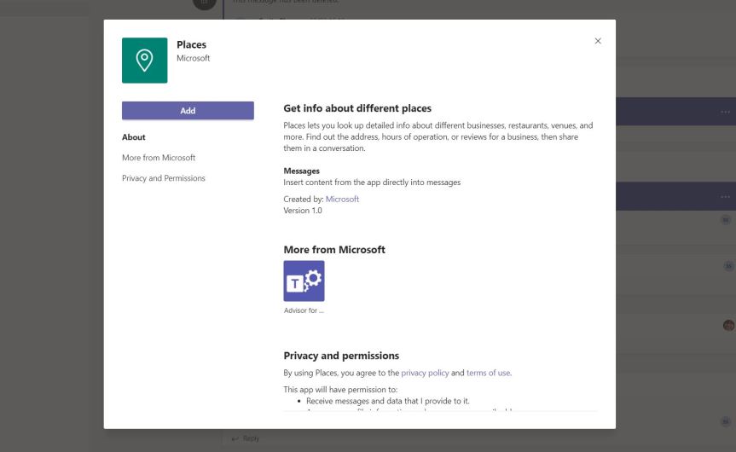The image size is (736, 452).
Task: Open the terms of use link
Action: pos(488,373)
